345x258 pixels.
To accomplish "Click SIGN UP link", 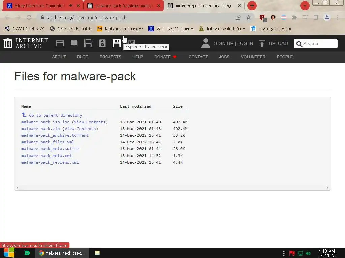I will click(224, 43).
